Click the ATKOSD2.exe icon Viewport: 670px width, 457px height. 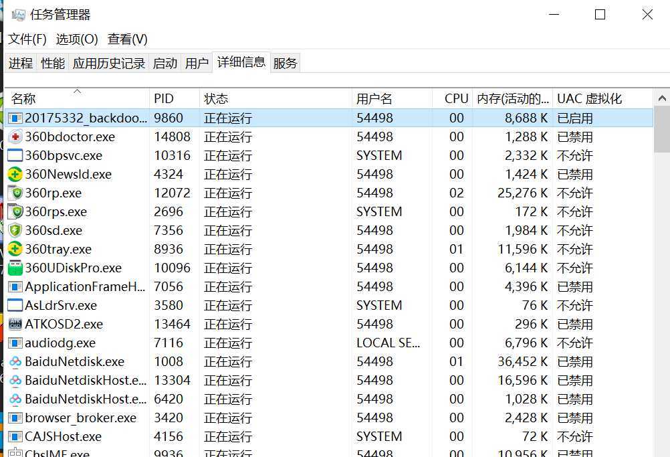tap(15, 324)
